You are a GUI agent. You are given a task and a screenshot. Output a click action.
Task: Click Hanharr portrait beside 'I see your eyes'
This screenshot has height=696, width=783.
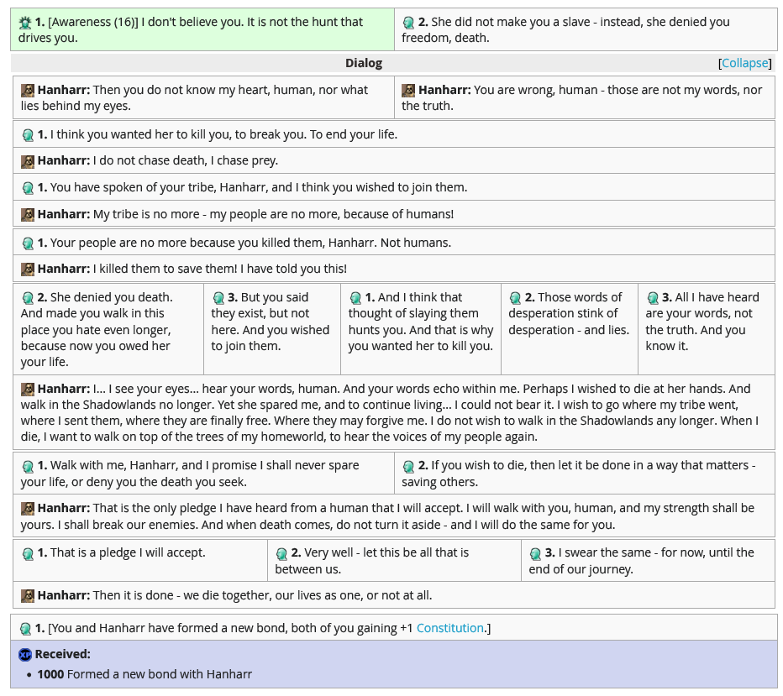coord(28,390)
